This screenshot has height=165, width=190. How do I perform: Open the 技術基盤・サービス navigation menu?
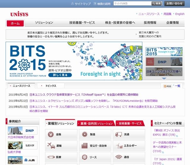[82, 23]
